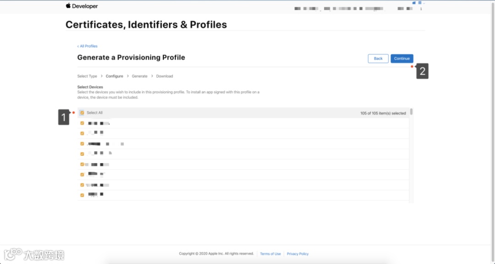Viewport: 495px width, 264px height.
Task: Click the Back button
Action: click(x=378, y=59)
